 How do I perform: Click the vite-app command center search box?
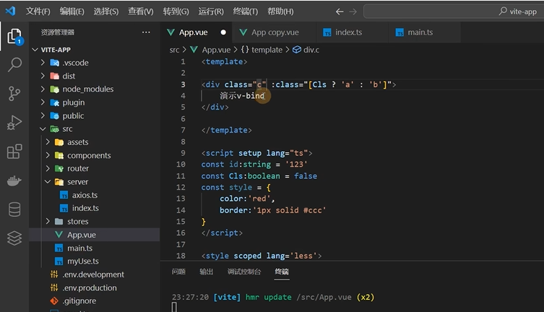[453, 12]
